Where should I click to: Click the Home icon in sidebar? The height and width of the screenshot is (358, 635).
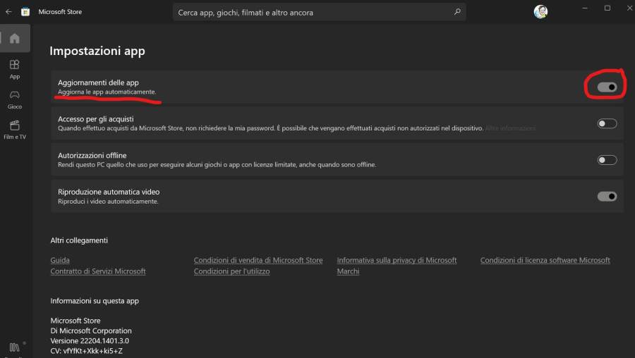click(x=14, y=38)
